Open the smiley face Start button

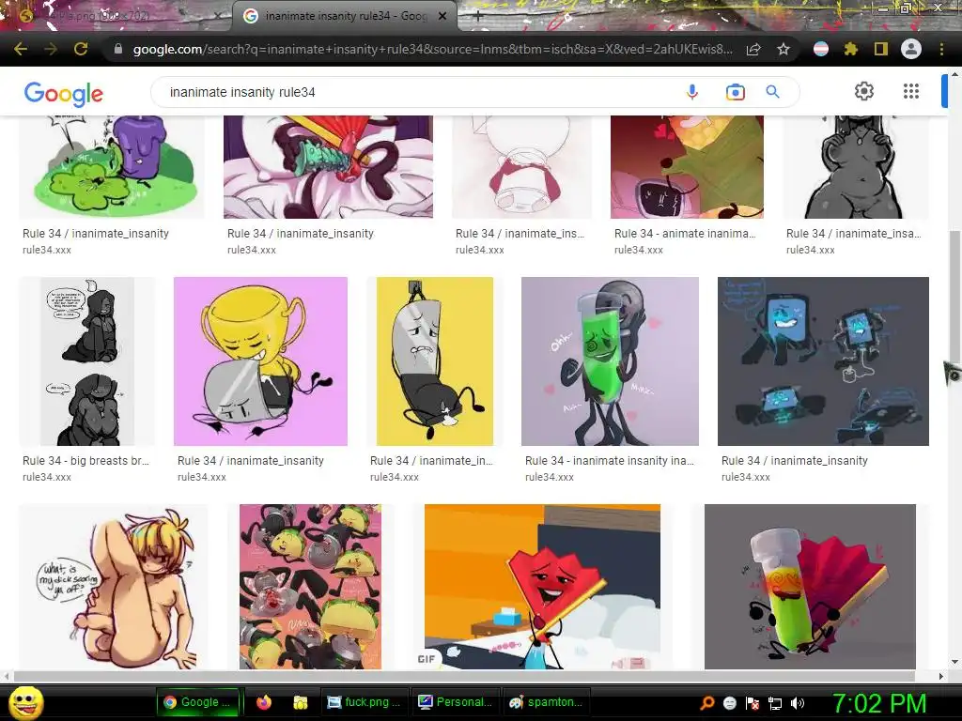[25, 702]
